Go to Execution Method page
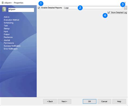This screenshot has height=106, width=128. (11, 20)
